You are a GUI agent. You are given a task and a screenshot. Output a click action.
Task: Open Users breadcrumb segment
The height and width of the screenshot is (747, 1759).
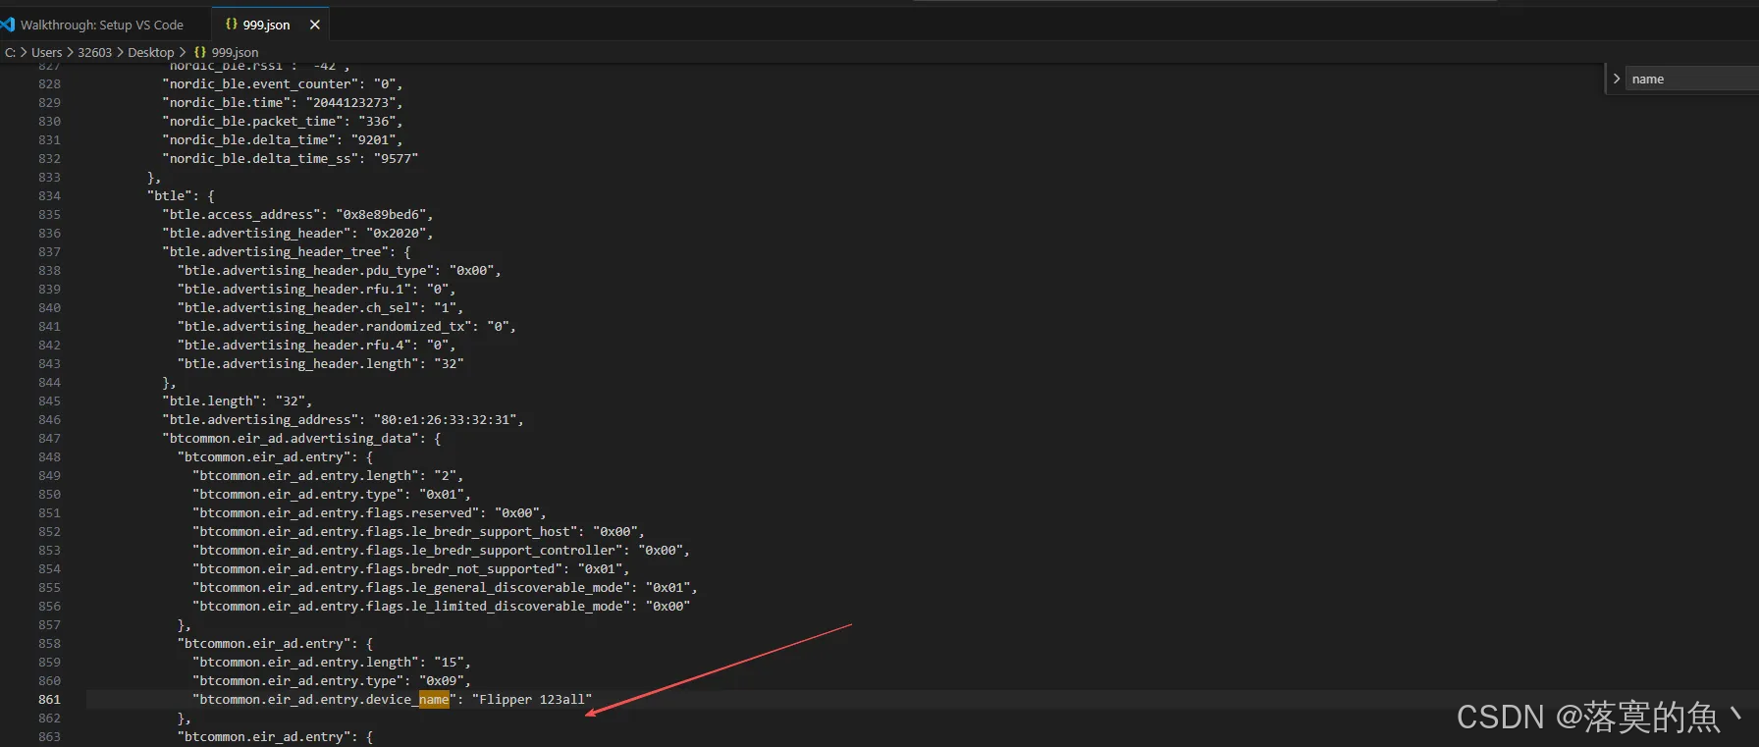[46, 52]
